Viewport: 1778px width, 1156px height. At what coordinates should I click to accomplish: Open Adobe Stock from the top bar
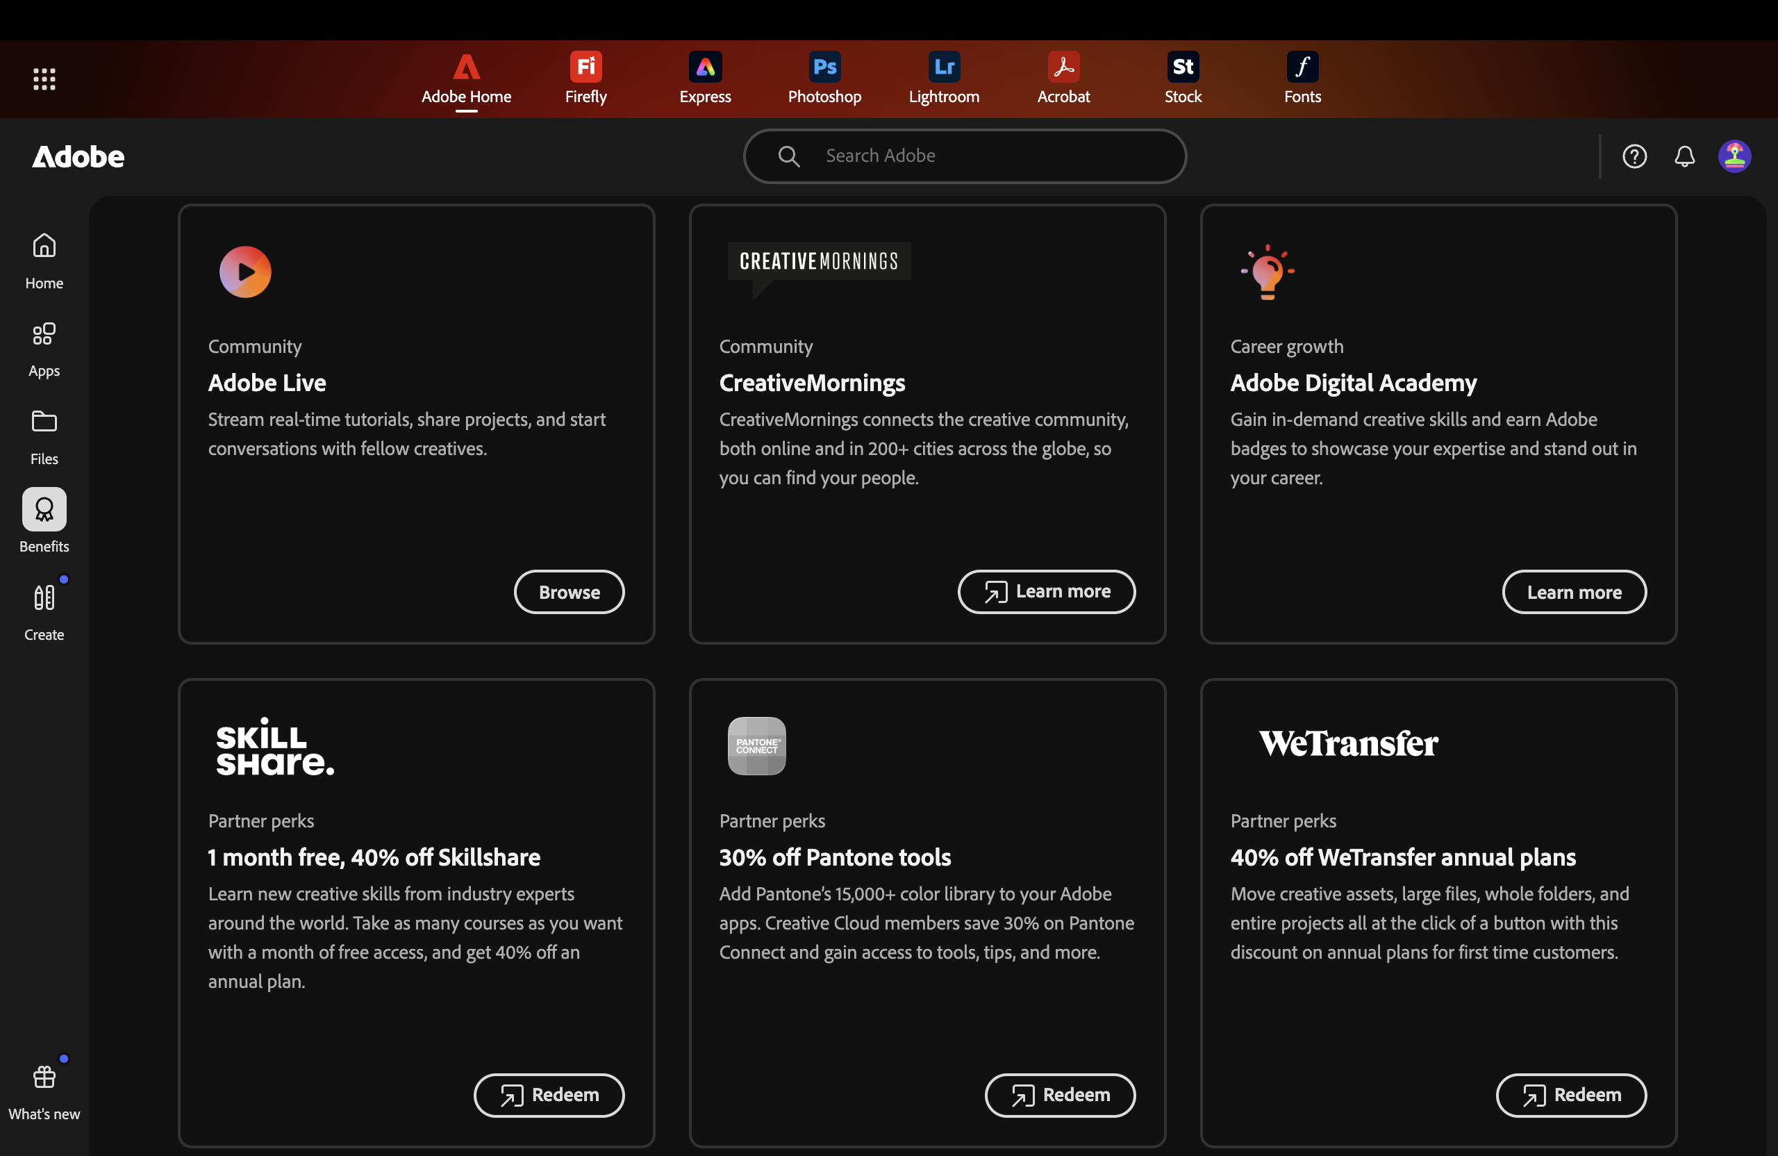click(x=1183, y=78)
